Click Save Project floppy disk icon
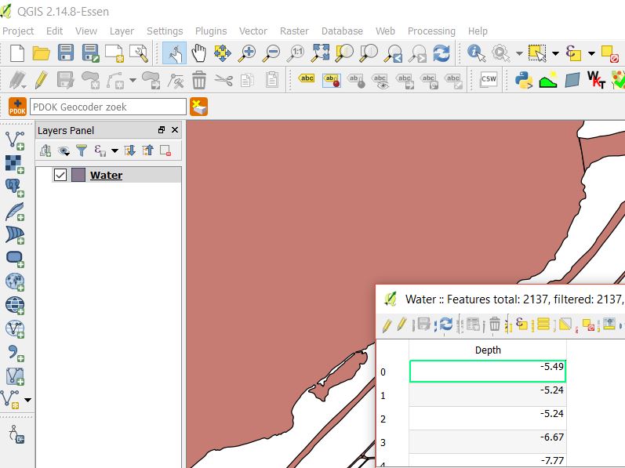This screenshot has width=625, height=468. point(66,53)
